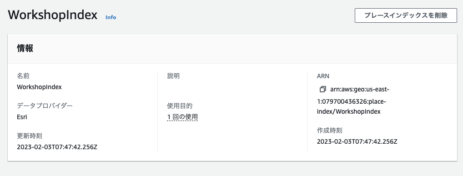
Task: Click the 使用目的 label
Action: 180,106
